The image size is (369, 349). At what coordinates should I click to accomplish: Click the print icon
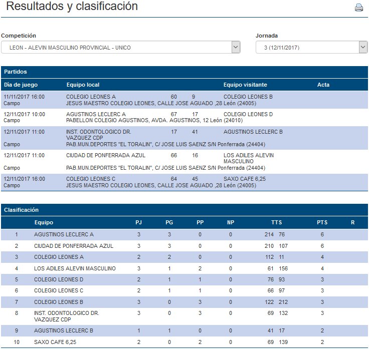358,8
